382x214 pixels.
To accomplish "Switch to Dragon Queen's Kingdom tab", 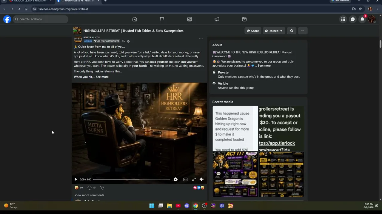I will coord(30,1).
